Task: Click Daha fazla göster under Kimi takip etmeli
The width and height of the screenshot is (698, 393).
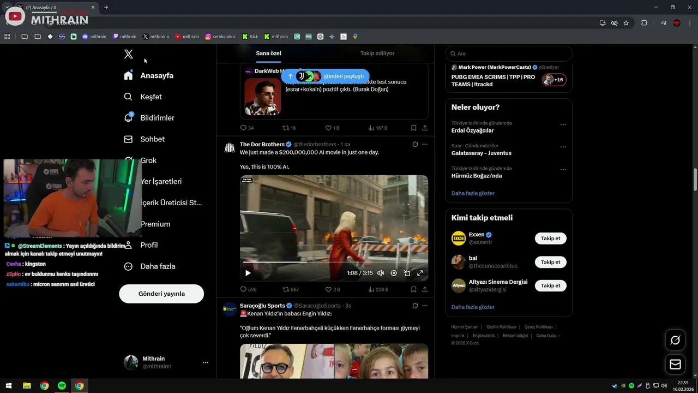Action: (473, 307)
